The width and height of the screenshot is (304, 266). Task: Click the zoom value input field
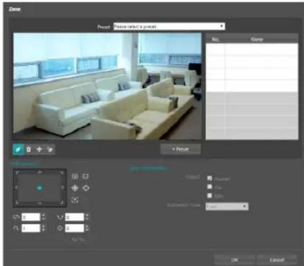pyautogui.click(x=31, y=228)
